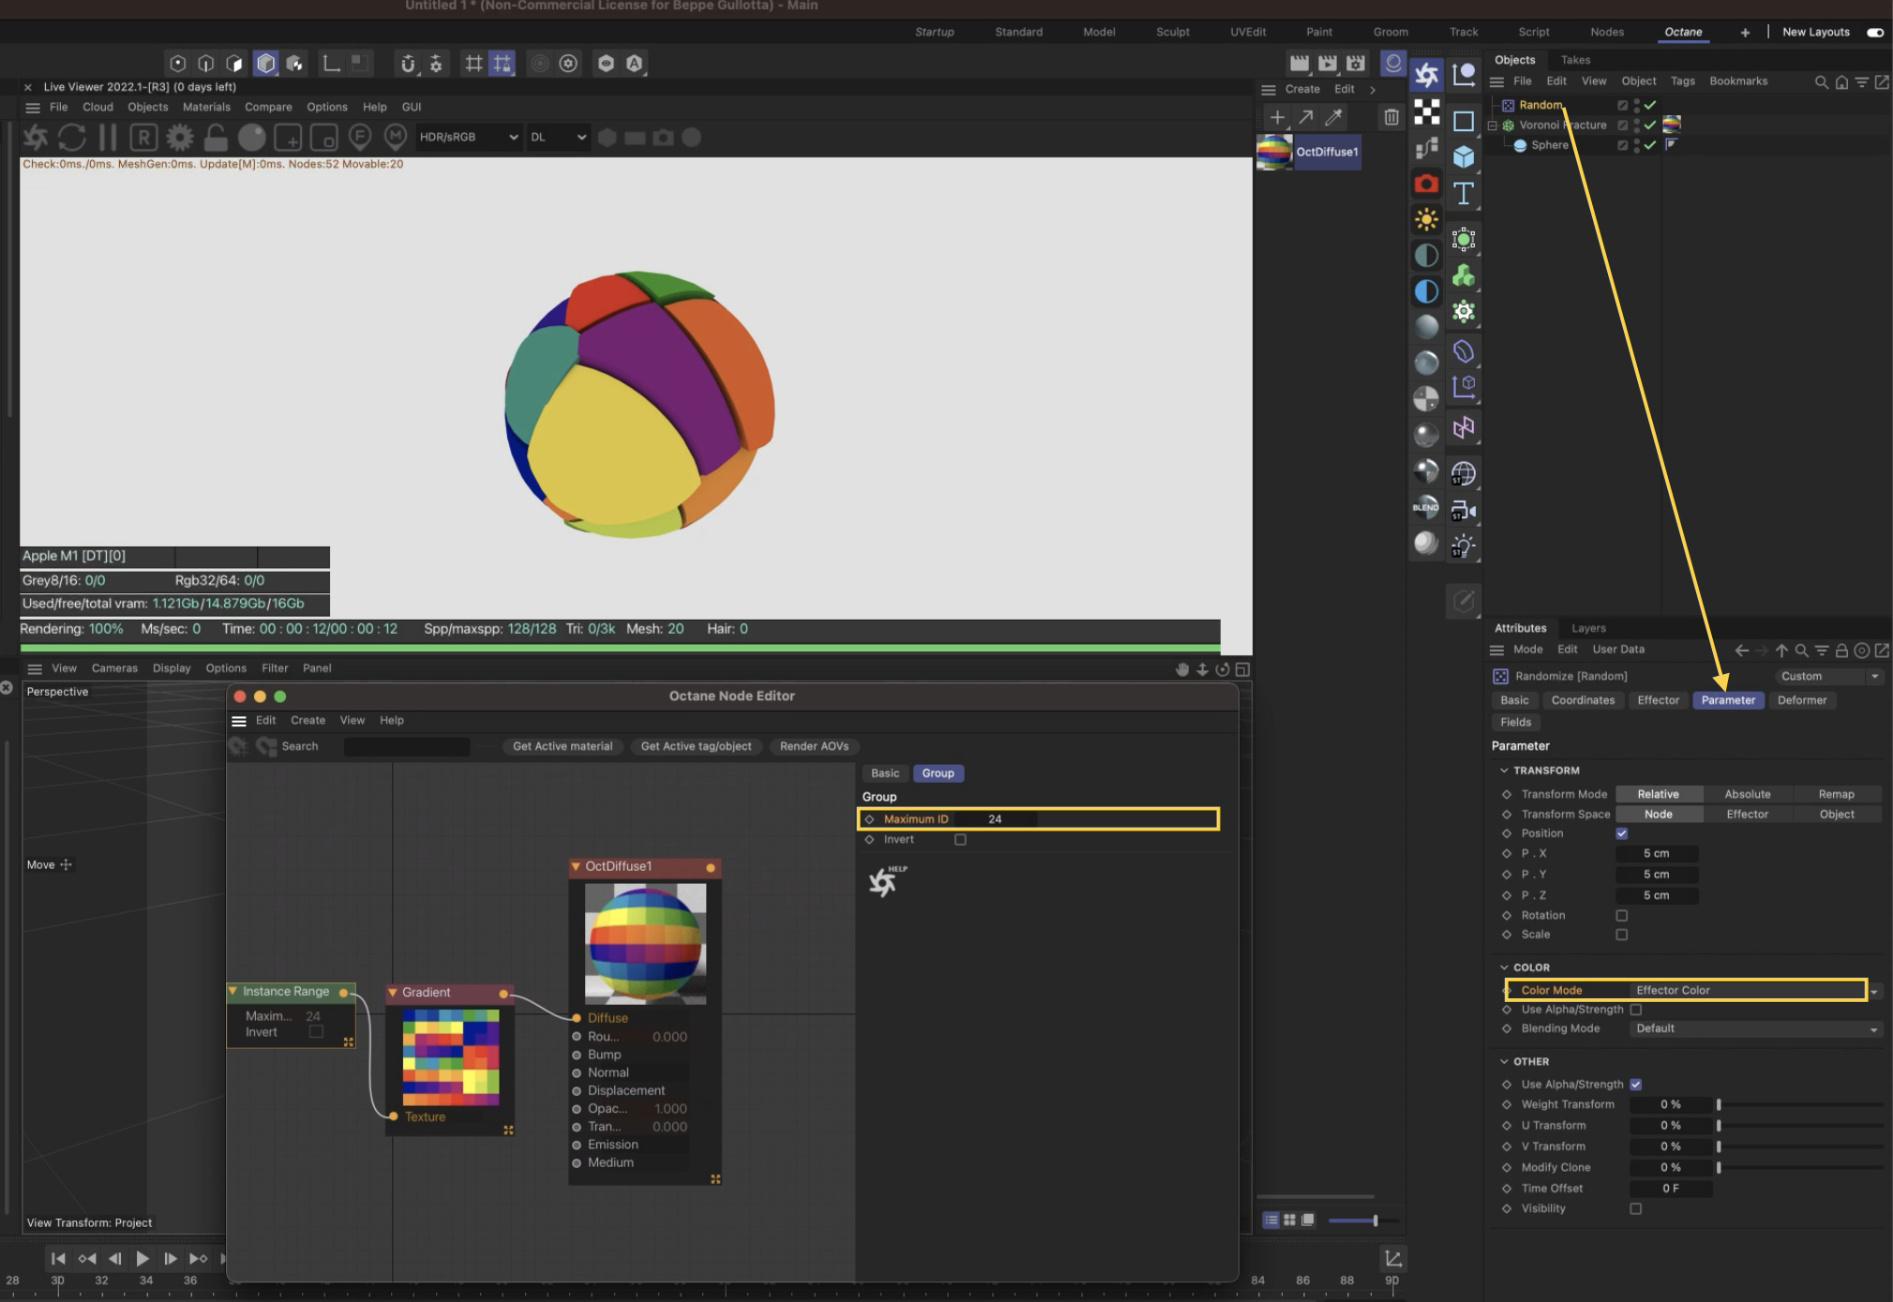Toggle the Invert checkbox in Group
The height and width of the screenshot is (1302, 1893).
(960, 840)
